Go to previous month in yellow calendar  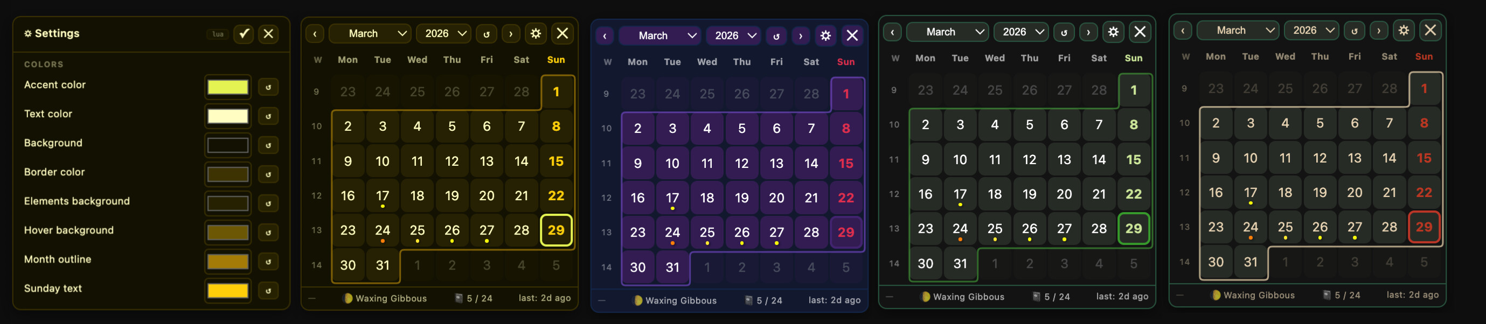(315, 33)
